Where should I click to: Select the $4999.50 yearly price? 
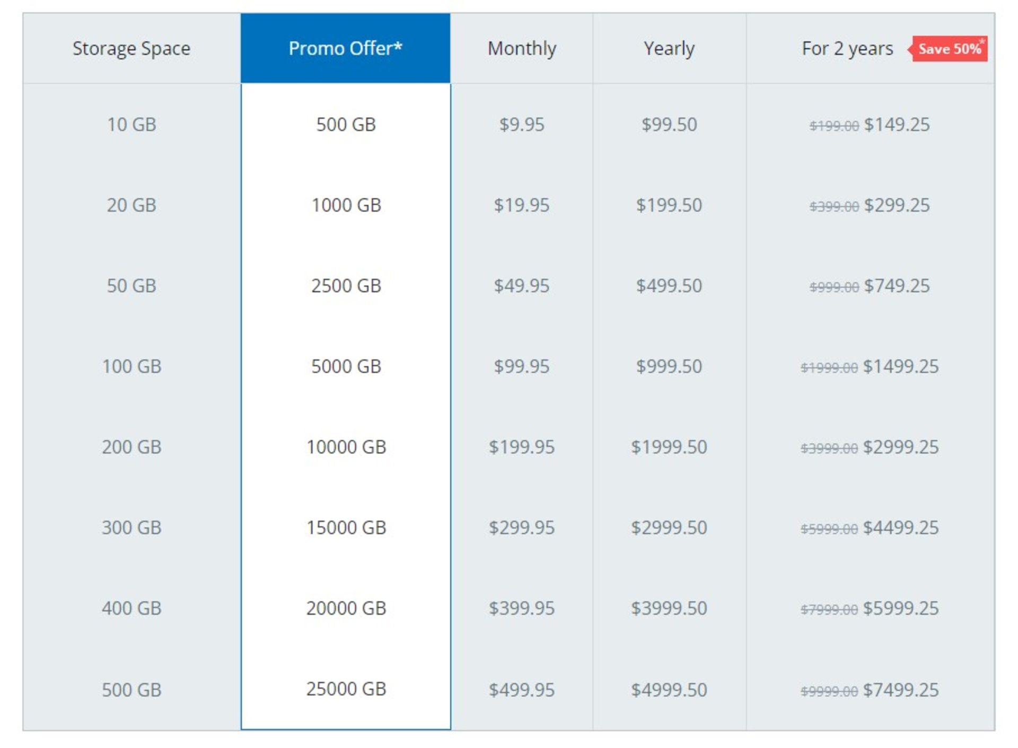[669, 690]
